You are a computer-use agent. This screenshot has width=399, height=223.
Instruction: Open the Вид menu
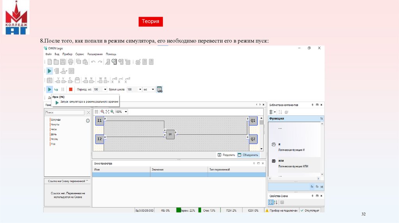[x=57, y=54]
